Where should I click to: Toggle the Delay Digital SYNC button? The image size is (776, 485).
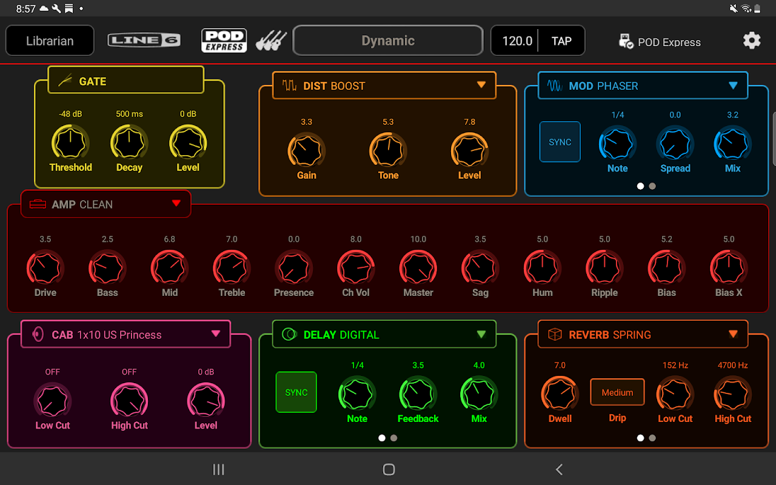[296, 392]
